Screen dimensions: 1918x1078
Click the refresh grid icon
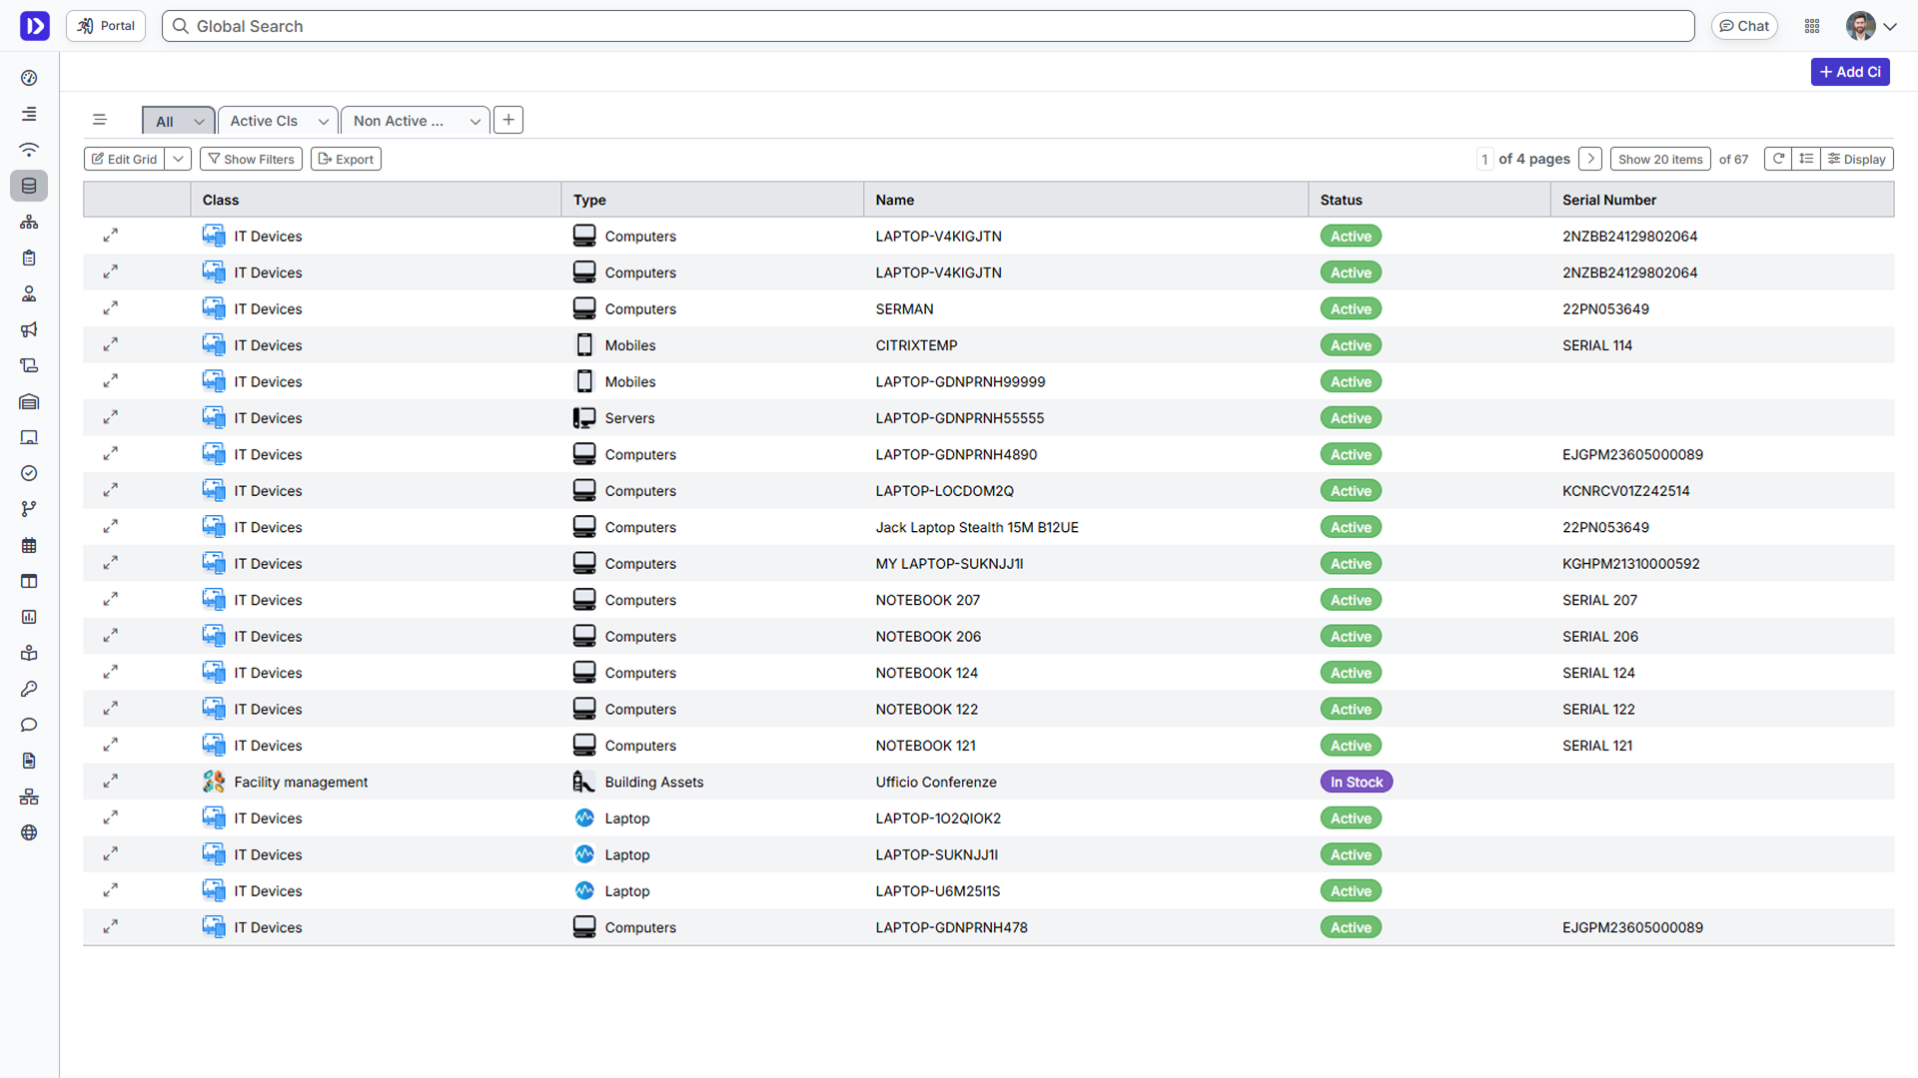[x=1778, y=159]
